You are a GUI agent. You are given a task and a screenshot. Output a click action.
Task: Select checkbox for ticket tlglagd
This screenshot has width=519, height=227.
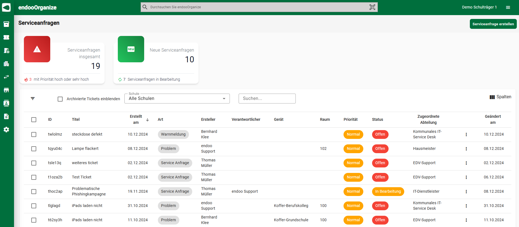(x=34, y=206)
